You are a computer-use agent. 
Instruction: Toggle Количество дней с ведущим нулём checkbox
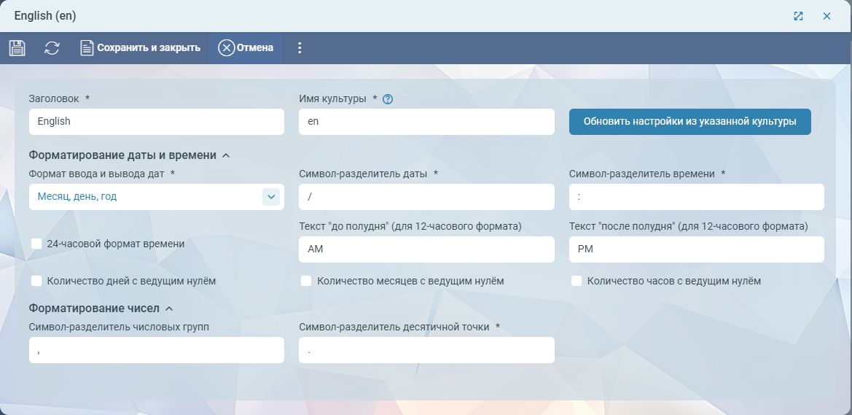point(36,281)
